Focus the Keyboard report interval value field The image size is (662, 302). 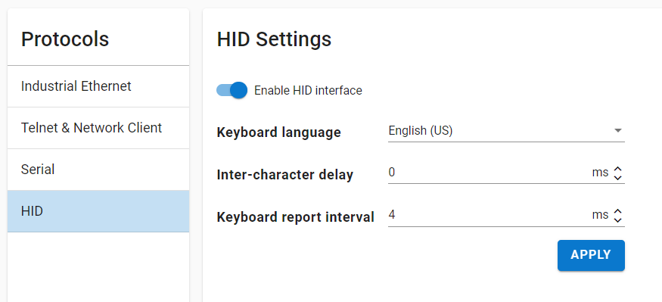click(x=488, y=215)
